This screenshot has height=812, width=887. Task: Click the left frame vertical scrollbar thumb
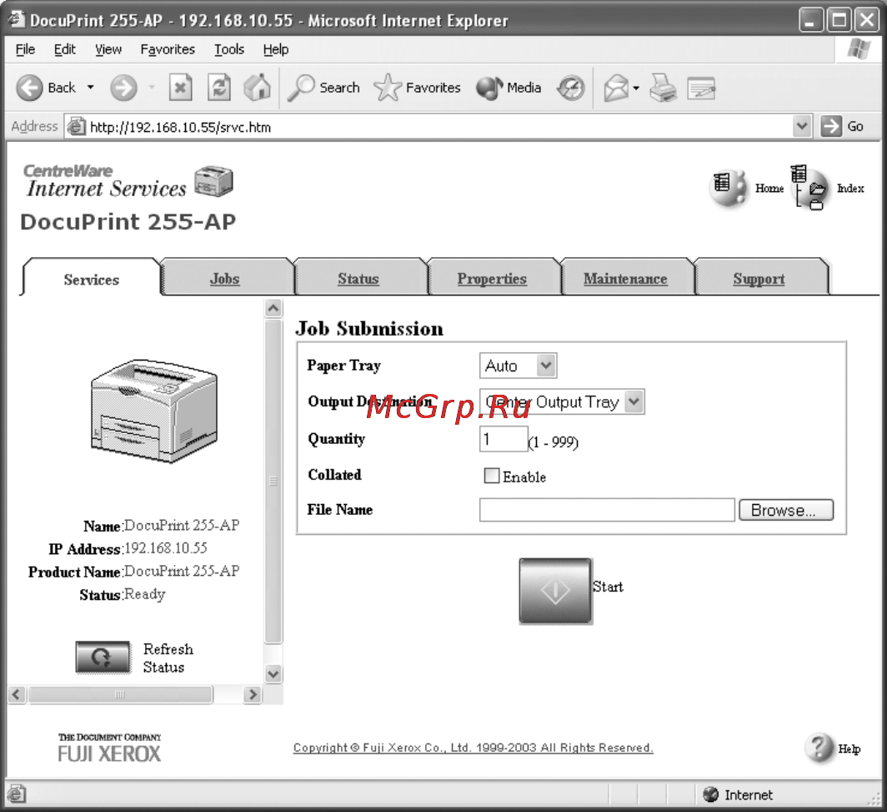[x=273, y=482]
